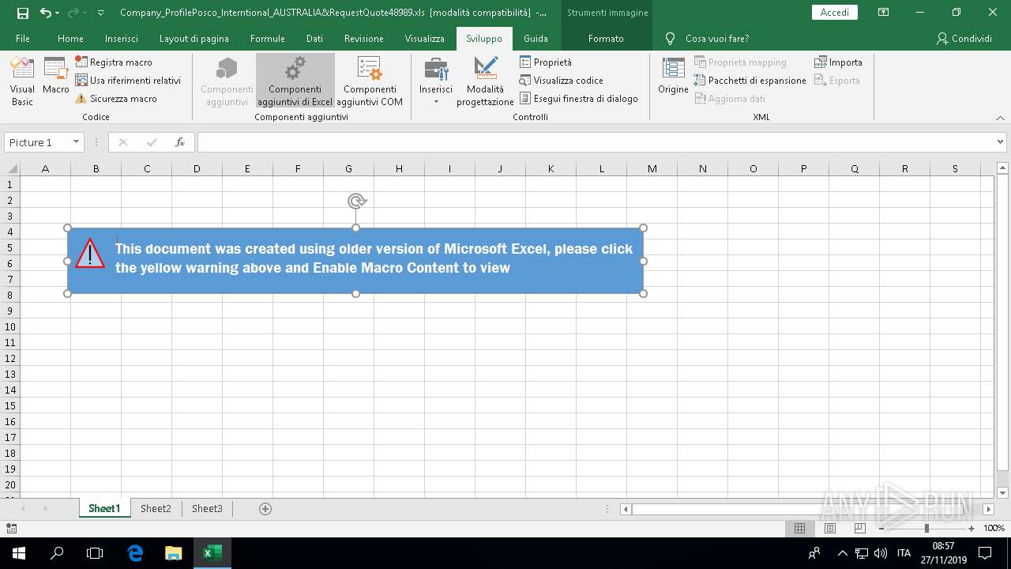Click the insert function fx button

180,142
